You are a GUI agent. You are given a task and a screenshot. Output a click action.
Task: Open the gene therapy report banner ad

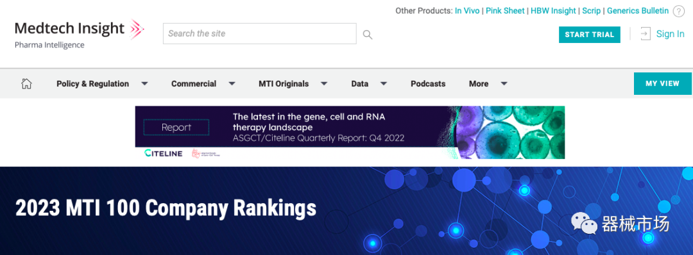point(350,133)
